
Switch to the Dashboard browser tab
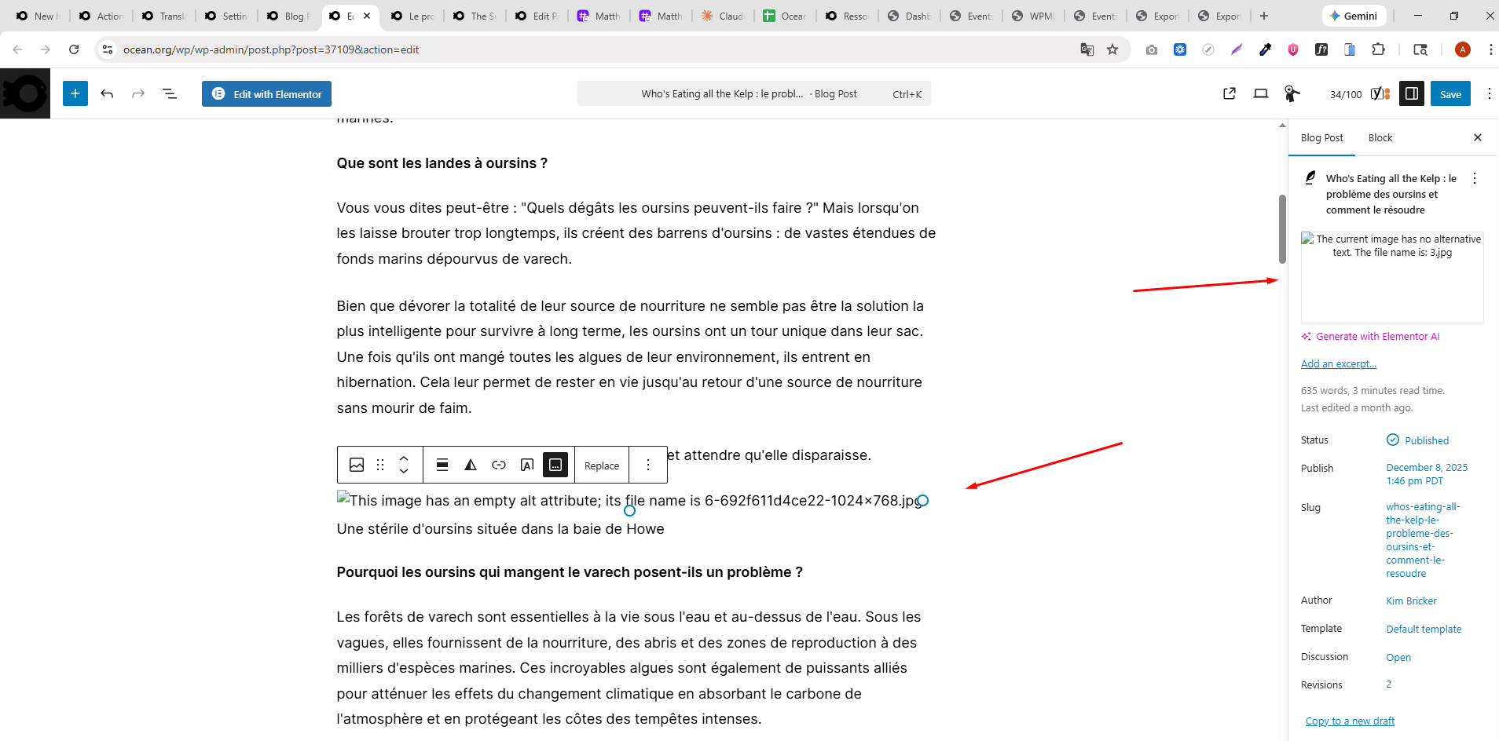tap(910, 16)
